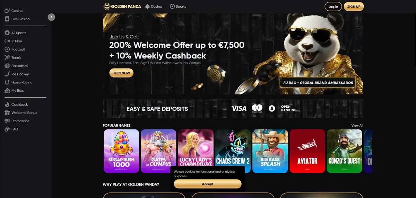The width and height of the screenshot is (416, 198).
Task: Open Gates of Olympus game tile
Action: [158, 151]
